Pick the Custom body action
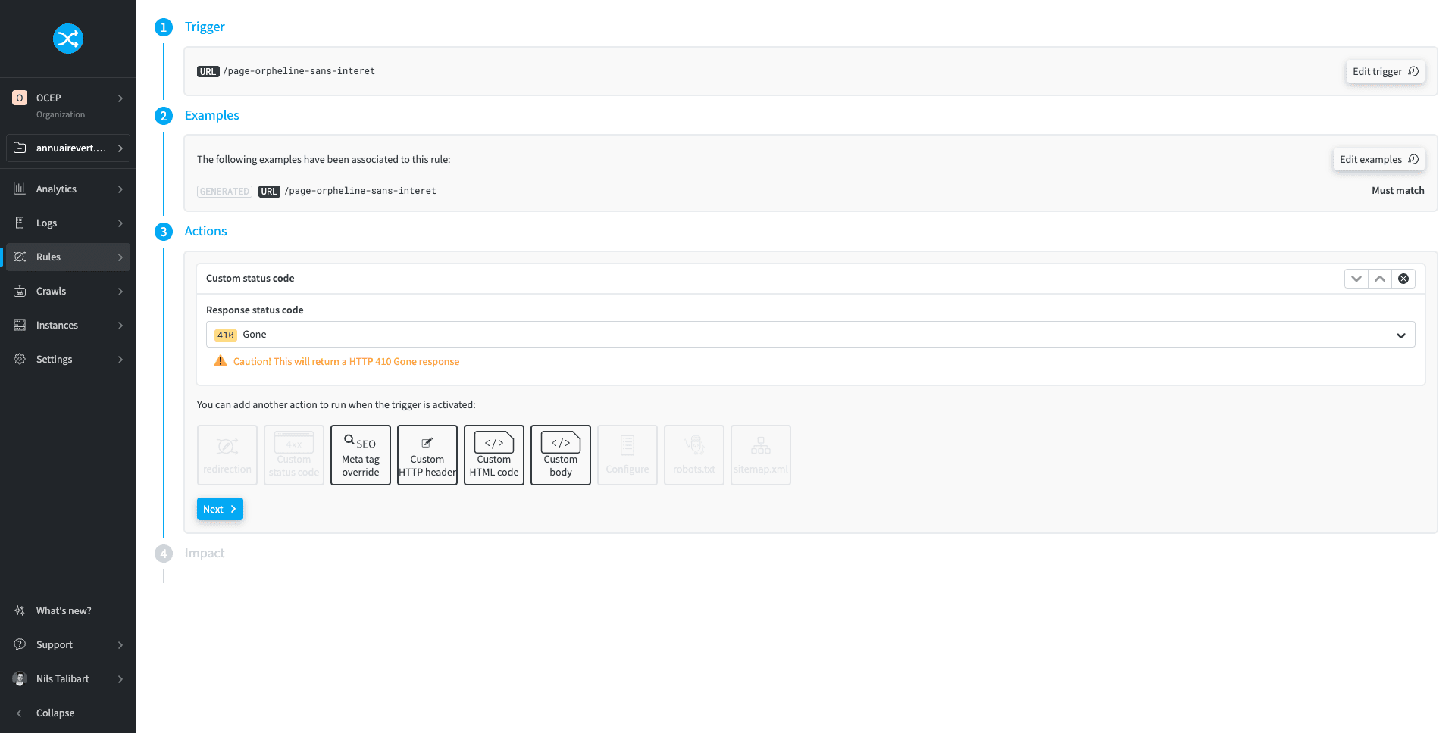 coord(560,454)
